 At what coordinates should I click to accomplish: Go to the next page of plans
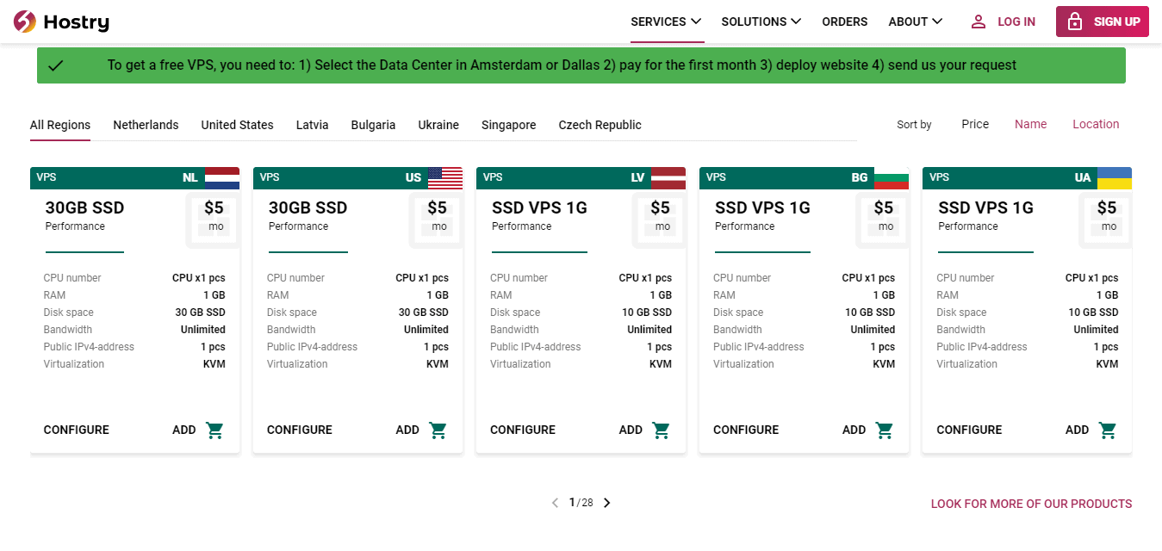coord(606,503)
